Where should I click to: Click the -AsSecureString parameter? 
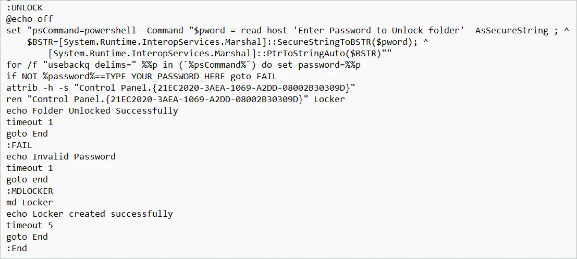click(510, 31)
